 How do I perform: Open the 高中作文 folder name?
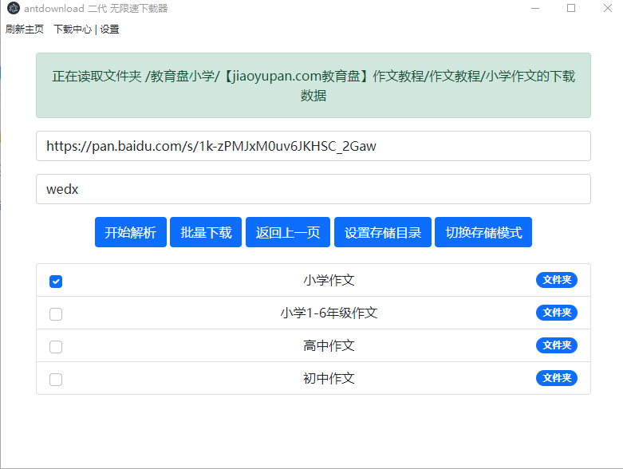point(329,345)
